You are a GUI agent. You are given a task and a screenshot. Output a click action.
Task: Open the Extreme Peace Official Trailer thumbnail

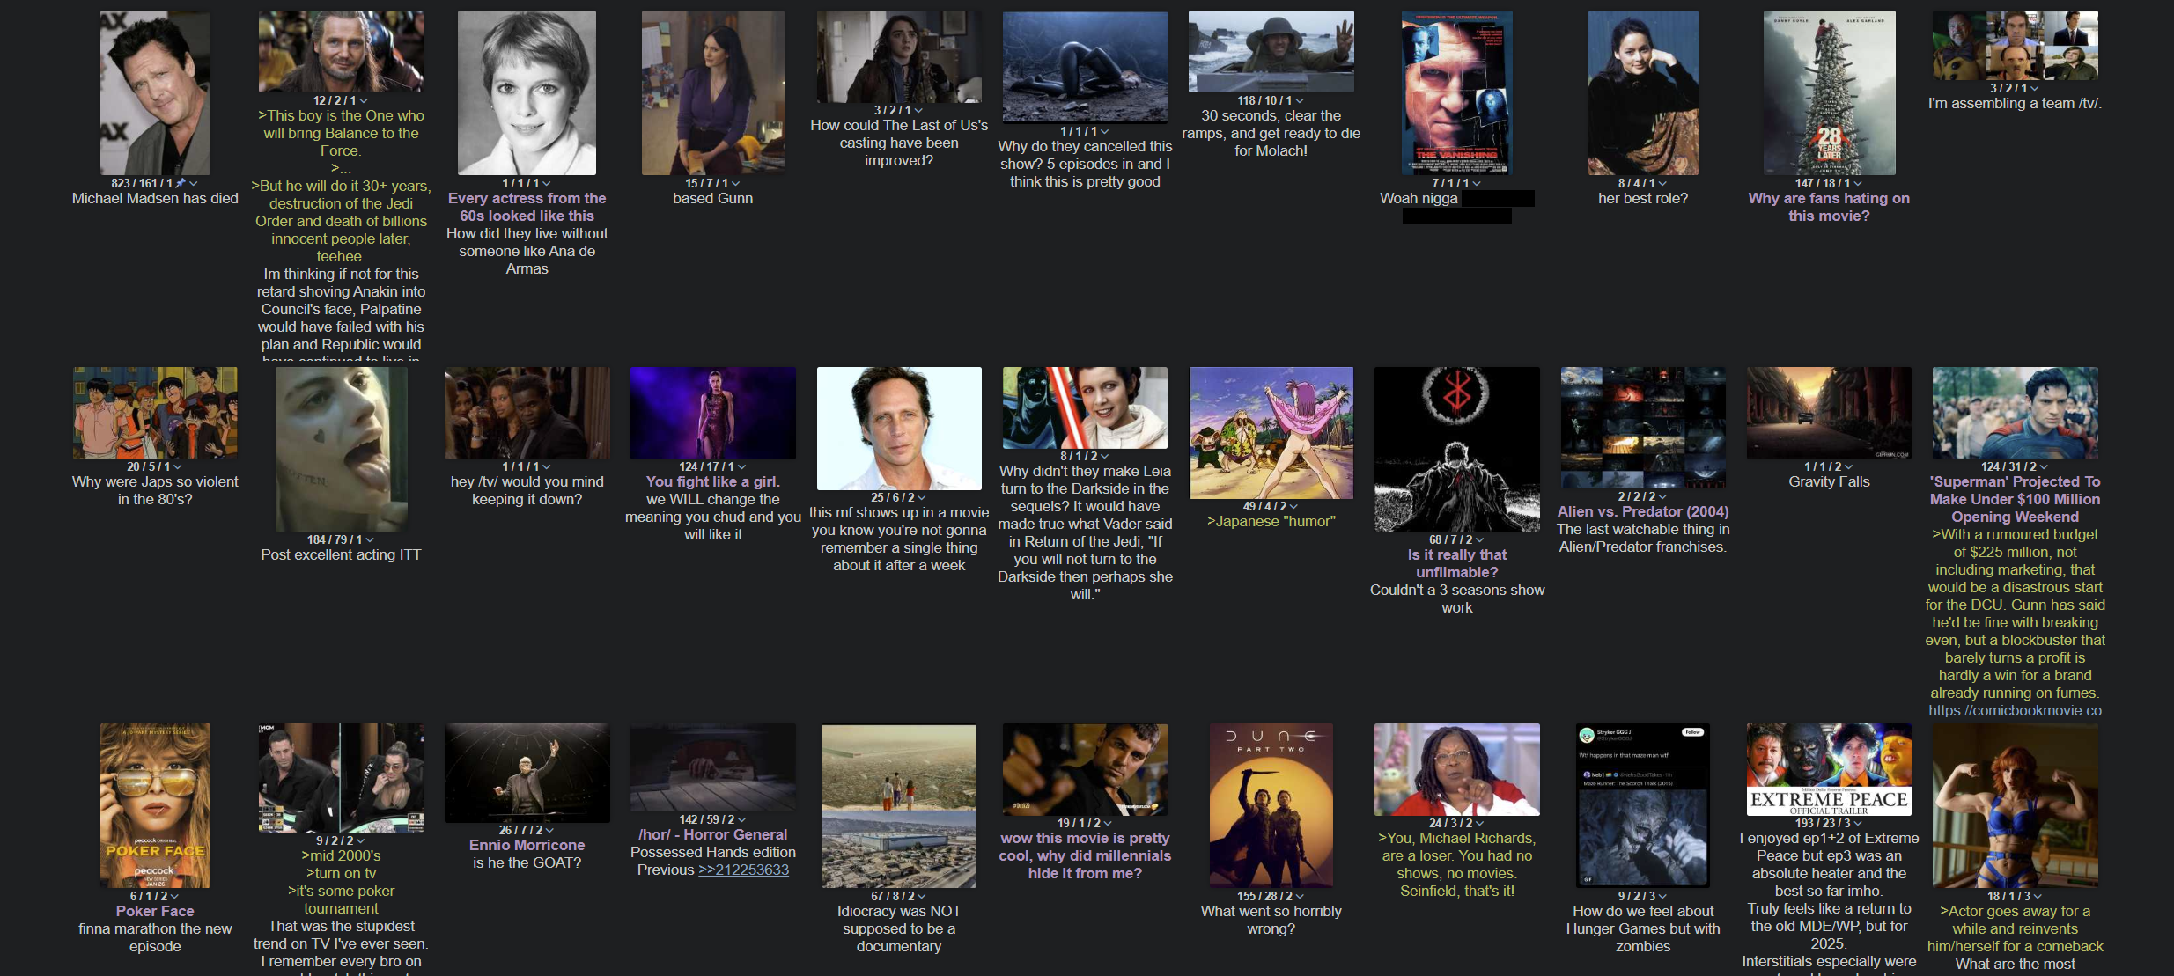tap(1829, 769)
